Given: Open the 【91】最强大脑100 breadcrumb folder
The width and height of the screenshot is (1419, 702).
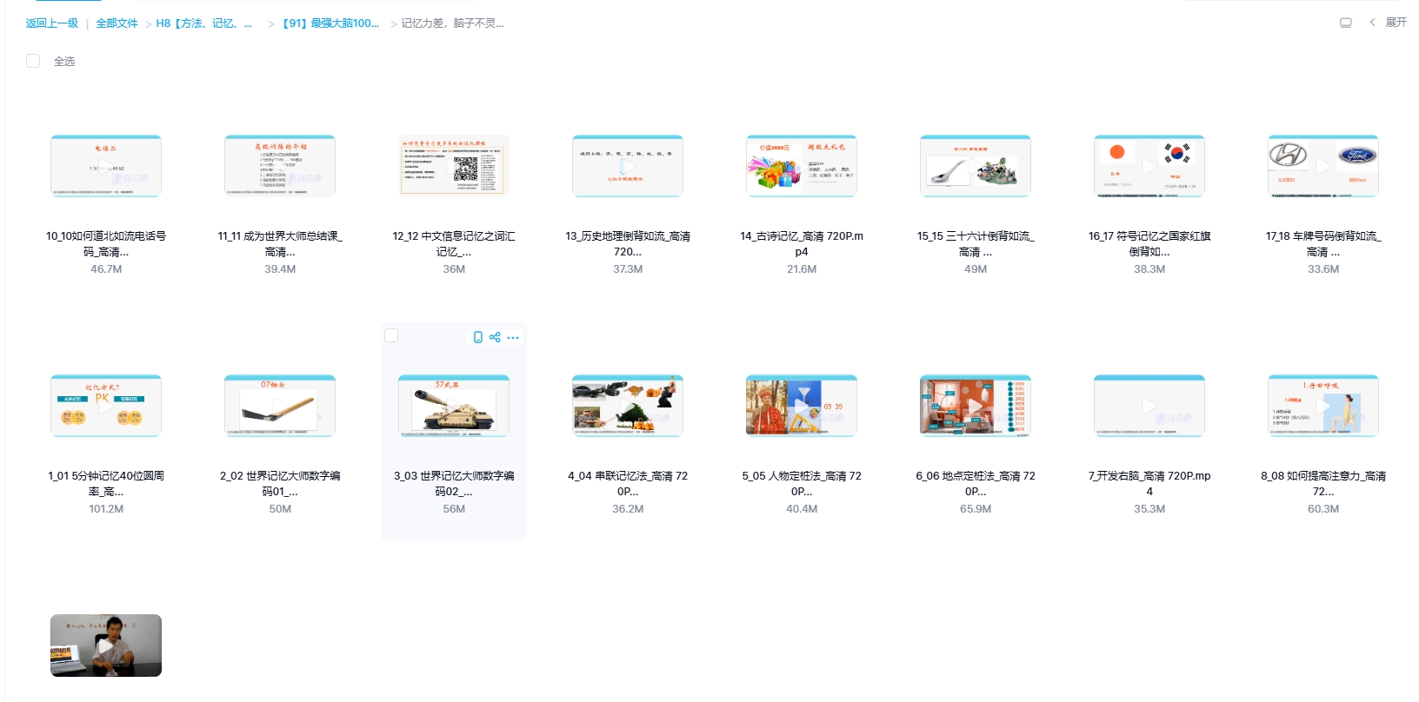Looking at the screenshot, I should click(x=330, y=23).
